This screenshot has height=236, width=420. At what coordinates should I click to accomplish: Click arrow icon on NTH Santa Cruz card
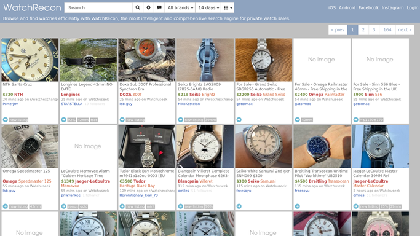point(6,120)
